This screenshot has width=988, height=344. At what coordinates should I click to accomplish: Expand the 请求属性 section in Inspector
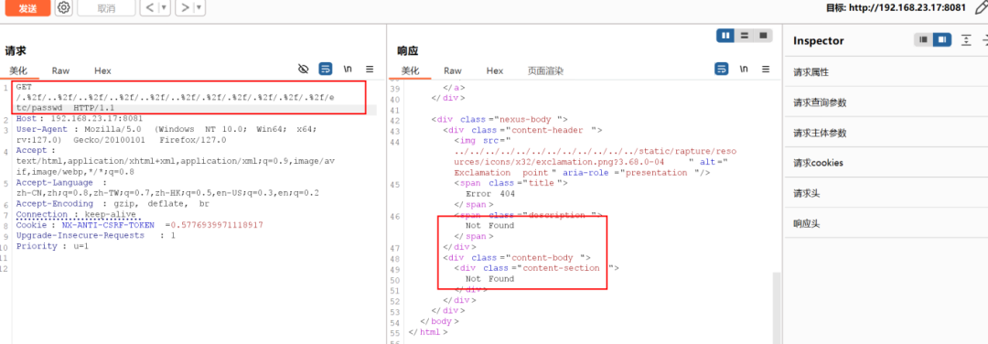tap(886, 72)
